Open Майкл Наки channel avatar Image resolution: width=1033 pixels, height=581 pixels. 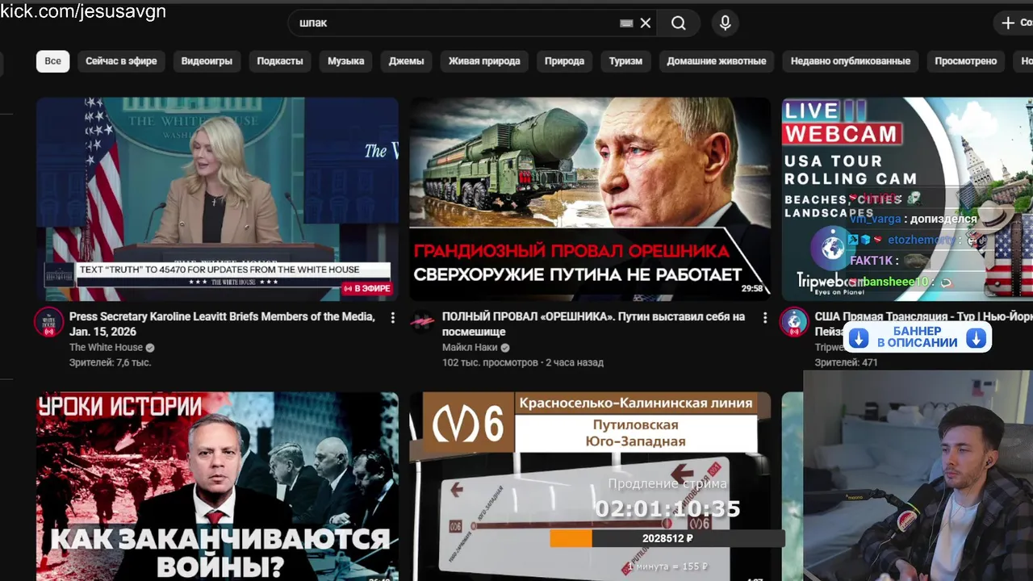421,322
